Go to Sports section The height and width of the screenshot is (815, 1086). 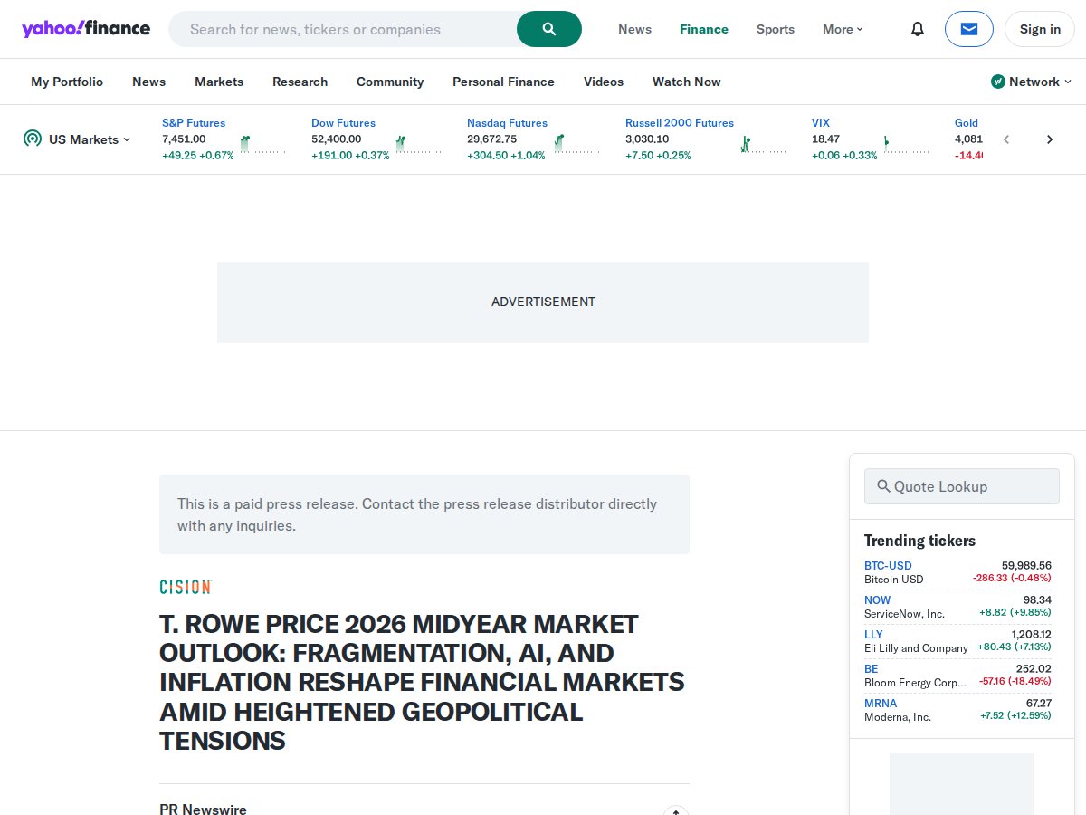[x=776, y=29]
